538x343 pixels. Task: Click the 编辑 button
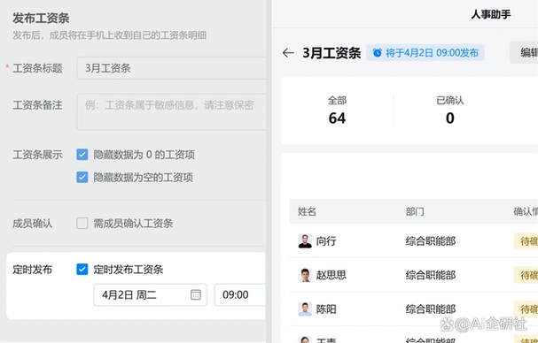click(x=524, y=52)
